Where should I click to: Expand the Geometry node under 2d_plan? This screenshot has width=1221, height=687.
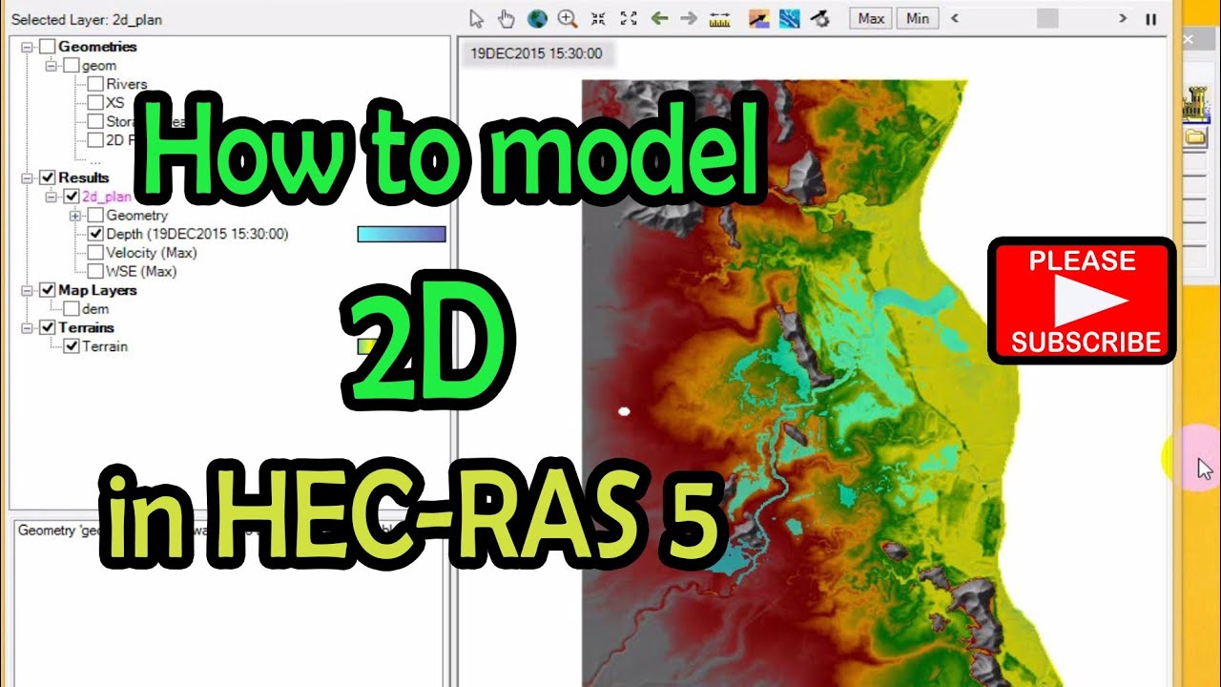coord(74,216)
